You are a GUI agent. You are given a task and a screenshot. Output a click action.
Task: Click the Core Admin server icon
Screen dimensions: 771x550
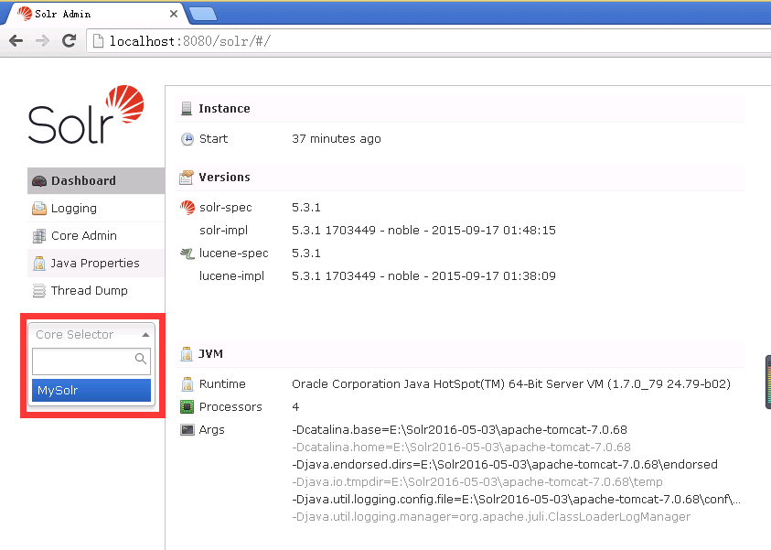coord(39,236)
